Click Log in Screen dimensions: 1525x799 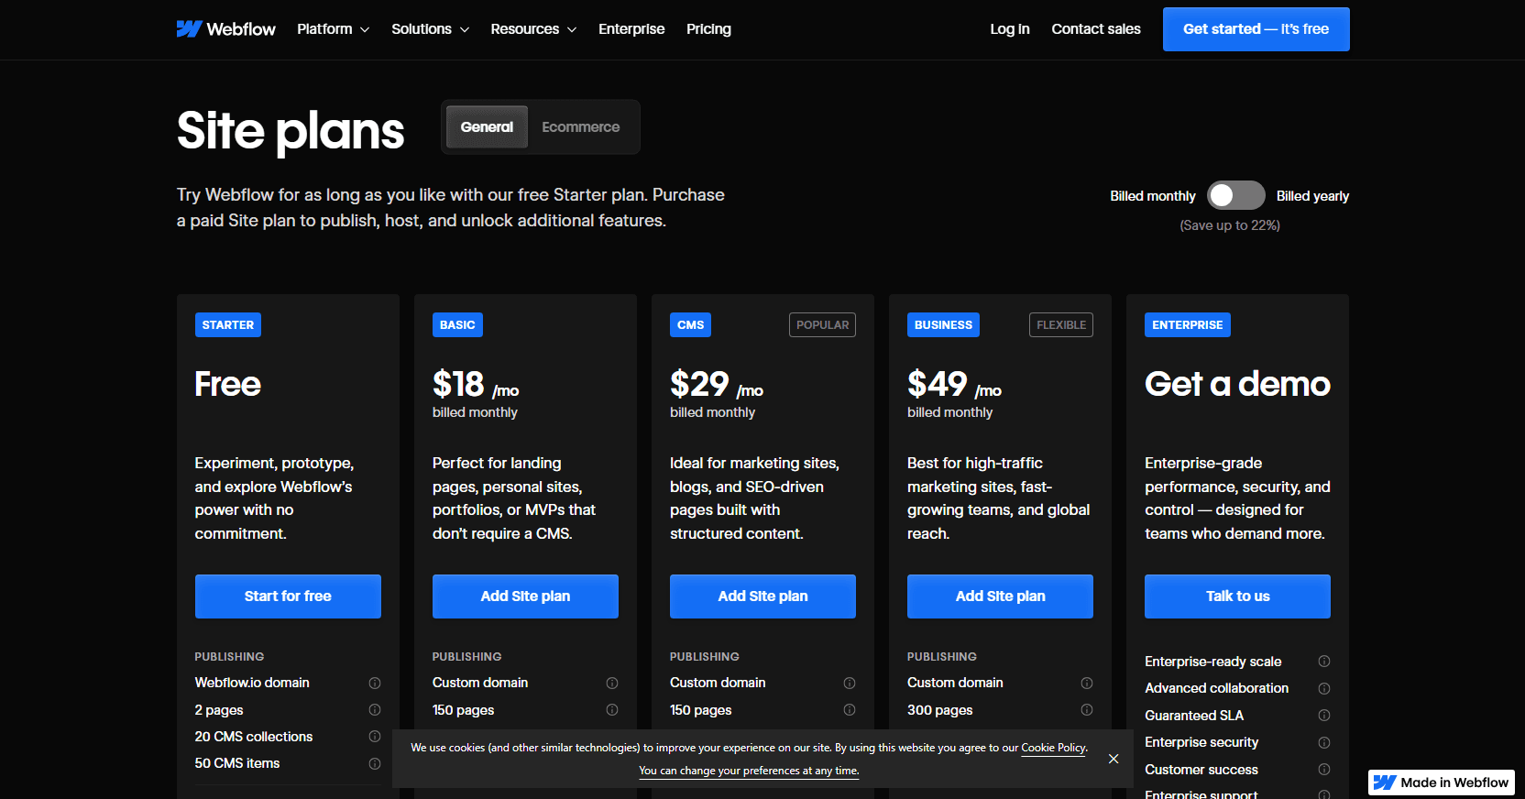click(1010, 29)
